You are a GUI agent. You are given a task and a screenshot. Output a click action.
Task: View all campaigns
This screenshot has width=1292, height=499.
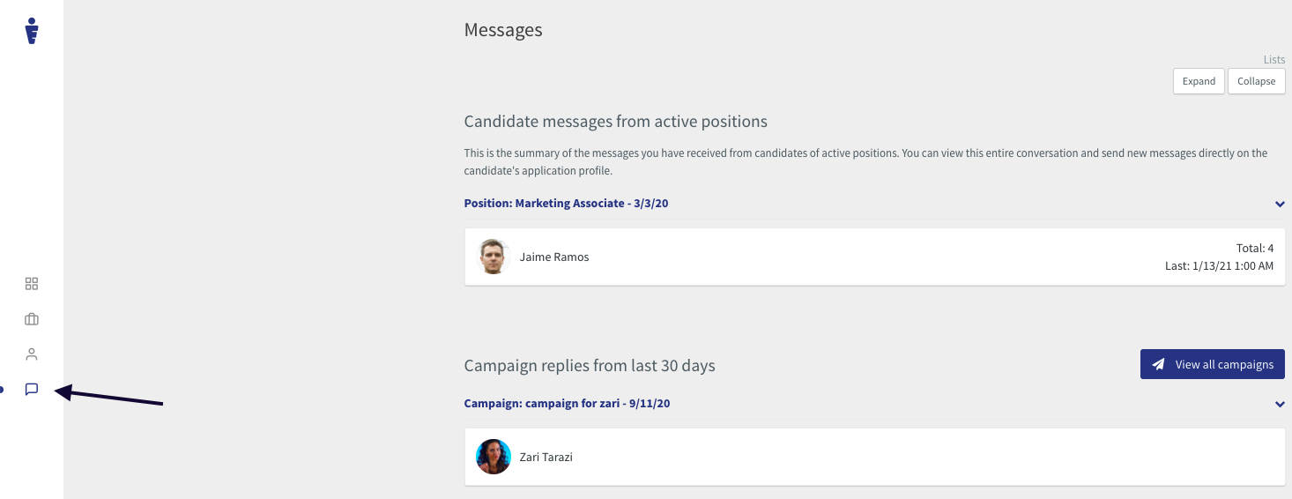point(1213,364)
